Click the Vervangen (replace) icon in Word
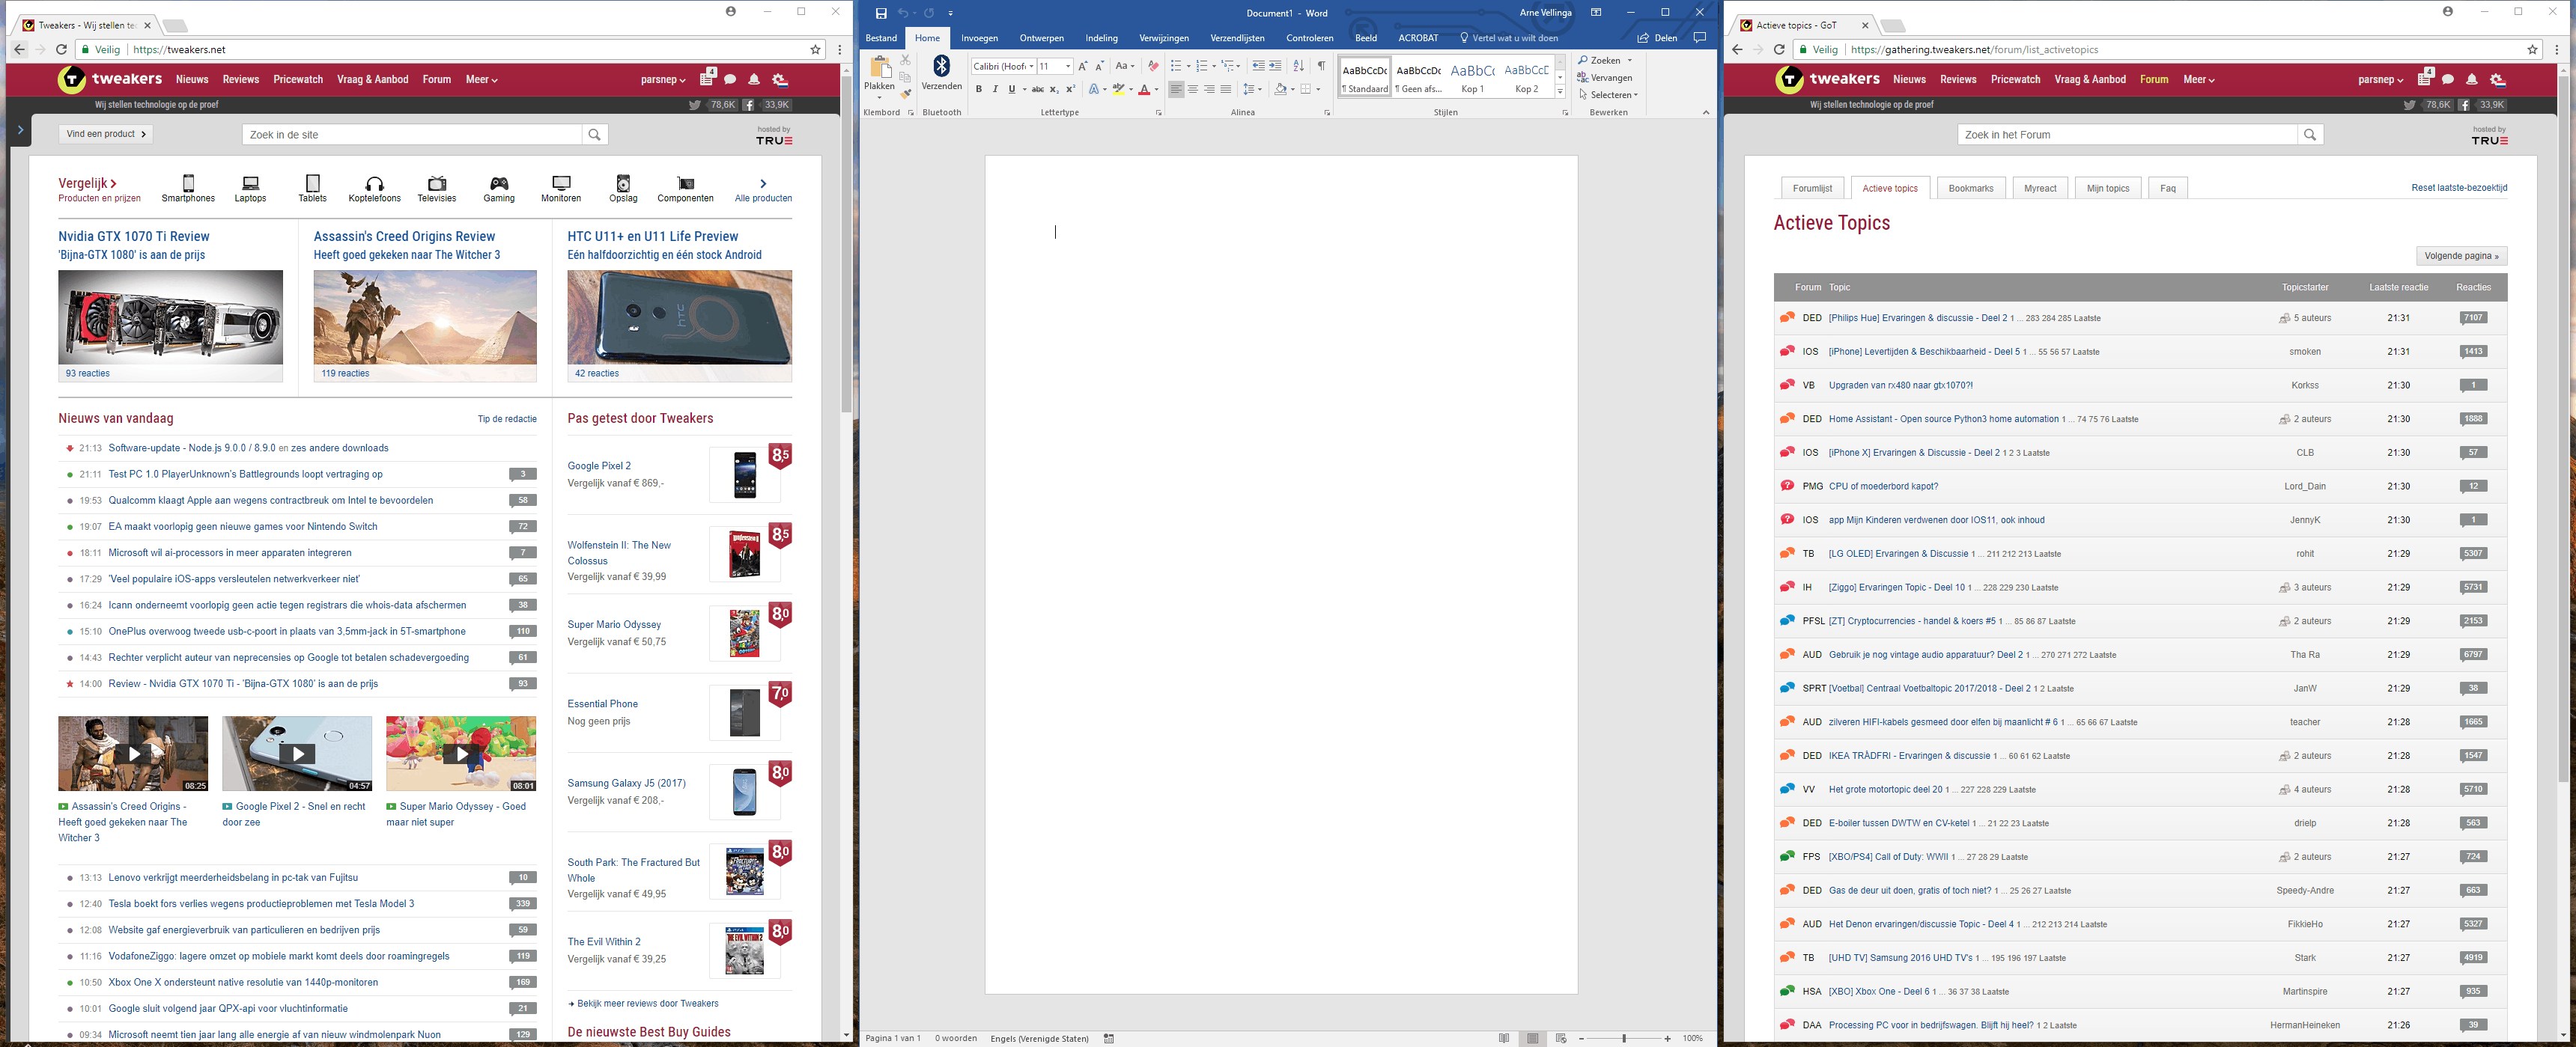The width and height of the screenshot is (2576, 1047). pos(1583,77)
